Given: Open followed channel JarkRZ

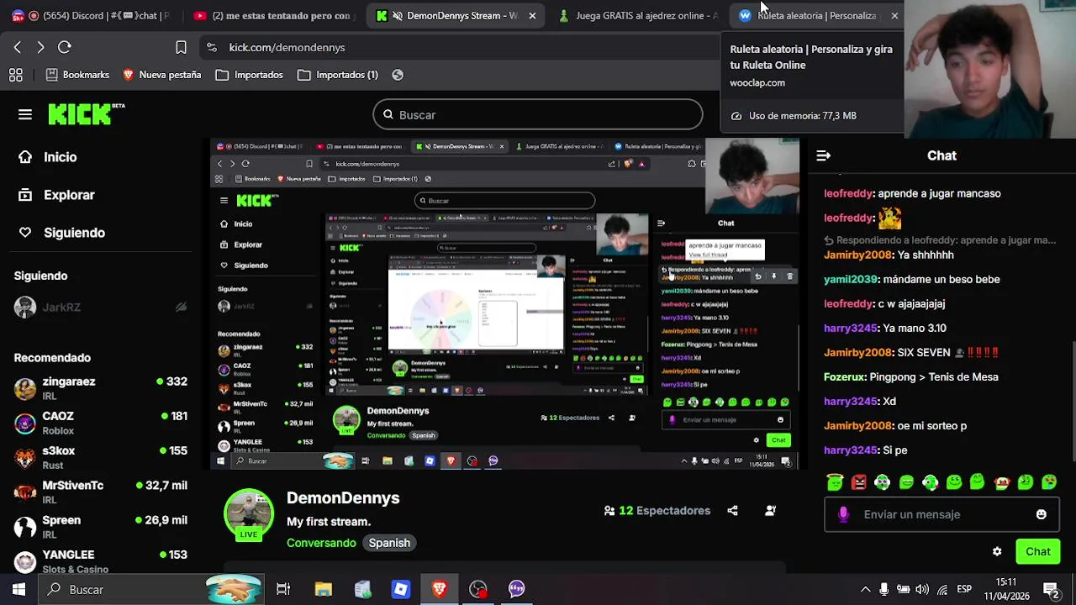Looking at the screenshot, I should [101, 308].
